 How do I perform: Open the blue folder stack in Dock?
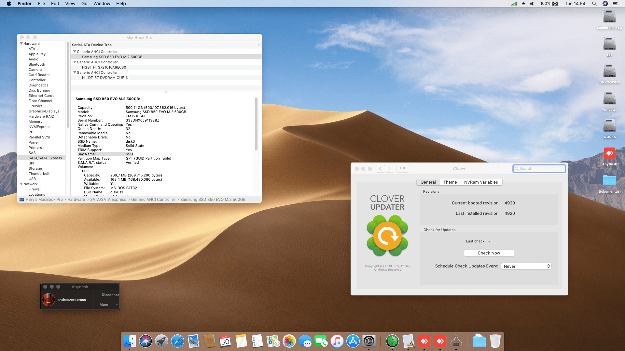tap(479, 341)
